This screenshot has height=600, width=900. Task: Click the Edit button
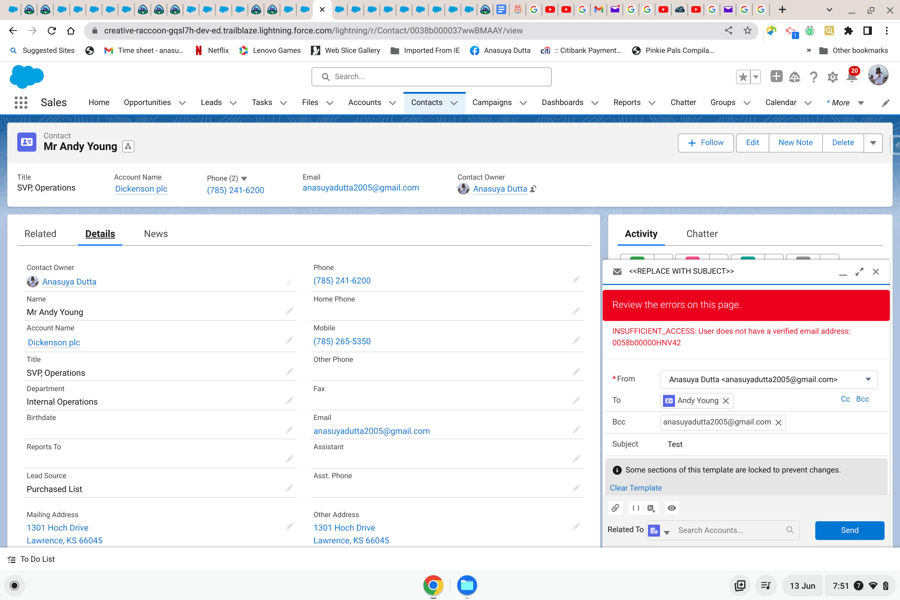click(752, 143)
